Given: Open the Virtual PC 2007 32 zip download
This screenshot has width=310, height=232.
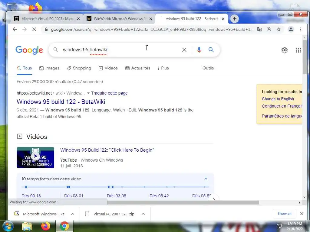Looking at the screenshot, I should 110,214.
